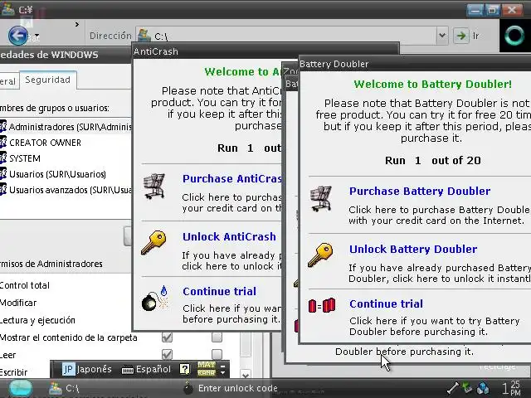Click the gold key icon in Battery Doubler
This screenshot has height=398, width=531.
(320, 255)
